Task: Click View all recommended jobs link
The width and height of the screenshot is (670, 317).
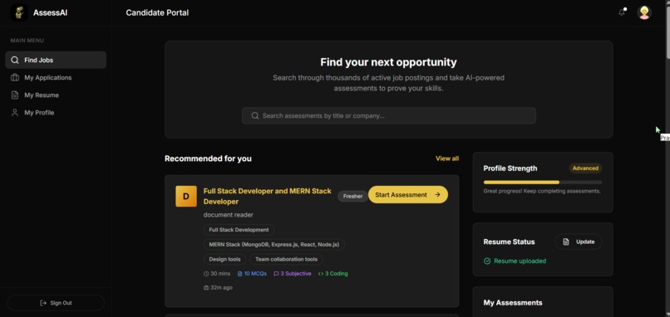Action: [447, 158]
